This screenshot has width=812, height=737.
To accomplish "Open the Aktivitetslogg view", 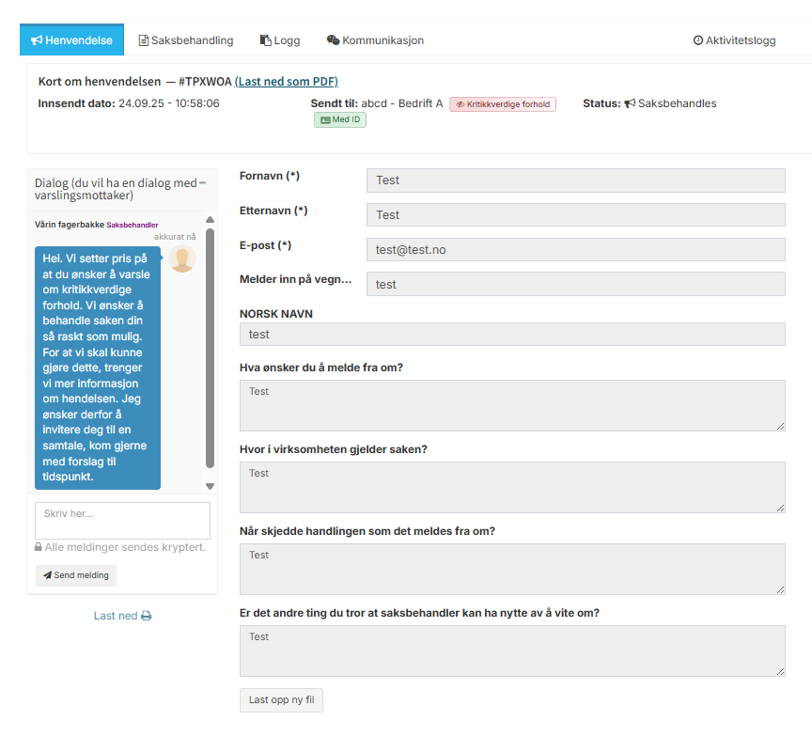I will coord(734,40).
